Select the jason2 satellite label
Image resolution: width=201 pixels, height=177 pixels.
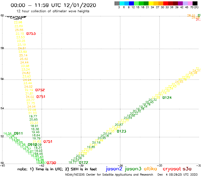(114, 169)
